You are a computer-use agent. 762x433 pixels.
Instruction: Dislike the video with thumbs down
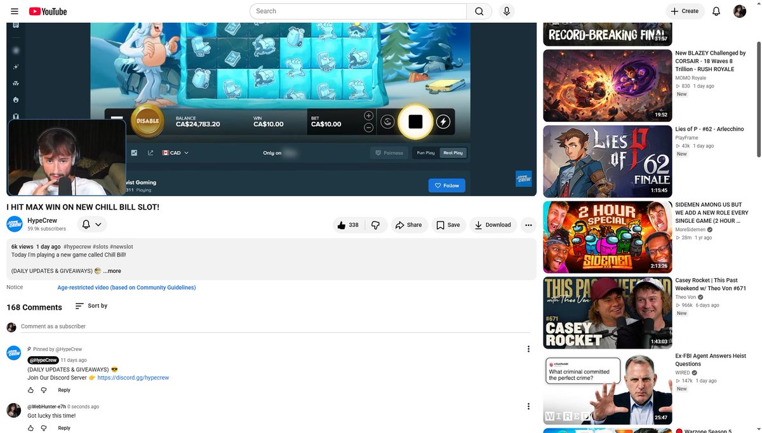click(376, 225)
